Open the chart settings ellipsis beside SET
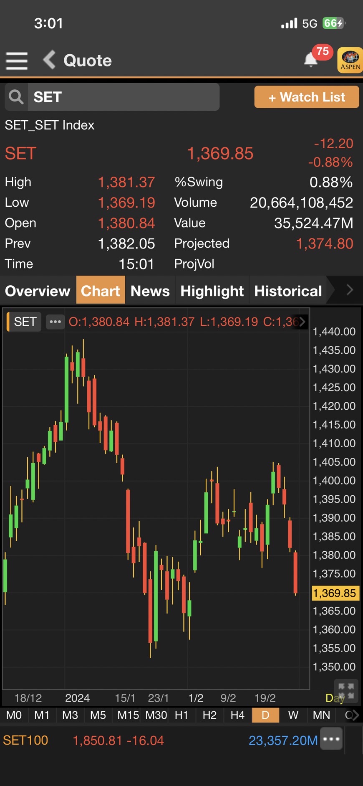This screenshot has width=363, height=786. (x=55, y=322)
